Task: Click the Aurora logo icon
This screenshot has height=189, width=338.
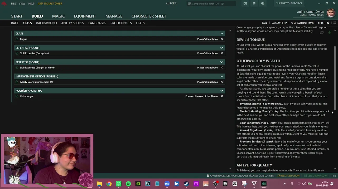Action: (4, 3)
